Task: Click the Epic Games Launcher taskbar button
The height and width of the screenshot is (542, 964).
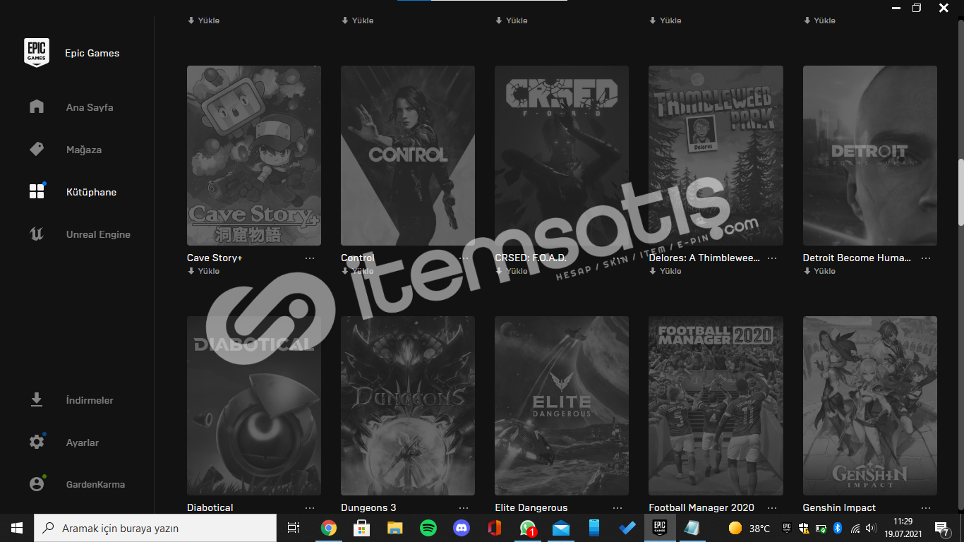Action: pyautogui.click(x=660, y=528)
